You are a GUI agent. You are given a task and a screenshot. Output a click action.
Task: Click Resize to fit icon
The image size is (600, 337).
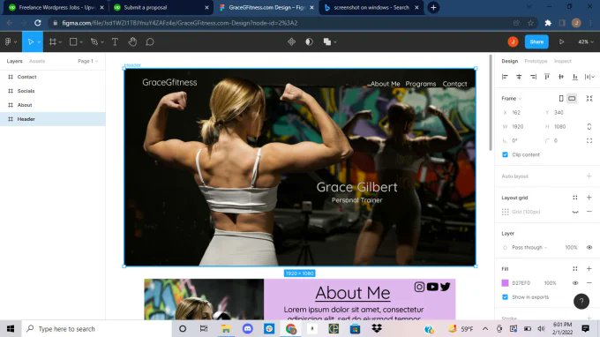pyautogui.click(x=589, y=98)
